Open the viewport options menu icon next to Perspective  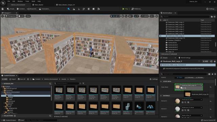click(2, 16)
